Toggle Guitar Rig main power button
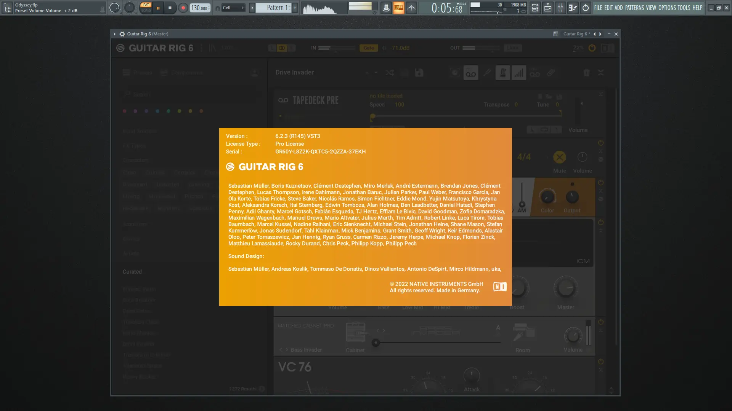Viewport: 732px width, 411px height. [592, 48]
